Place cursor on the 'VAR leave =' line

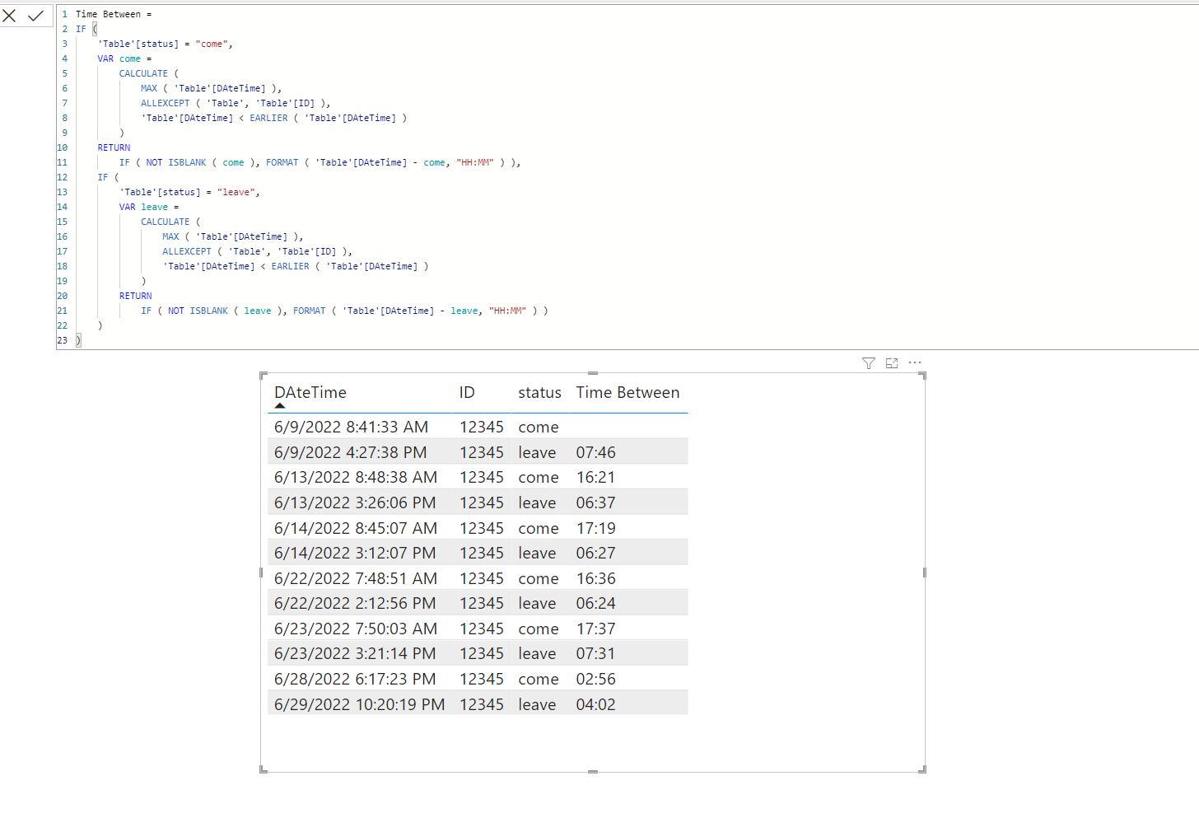point(149,207)
